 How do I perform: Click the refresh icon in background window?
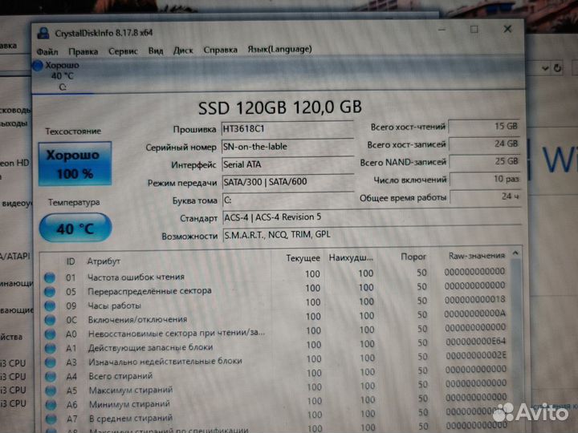[x=557, y=68]
